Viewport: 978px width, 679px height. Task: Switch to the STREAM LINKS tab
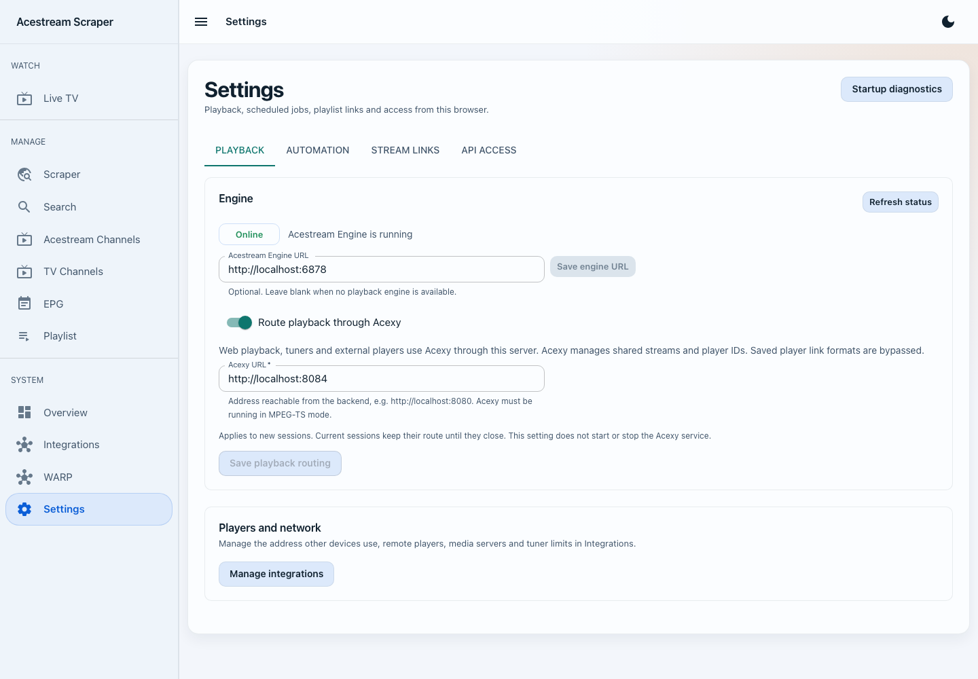point(405,150)
